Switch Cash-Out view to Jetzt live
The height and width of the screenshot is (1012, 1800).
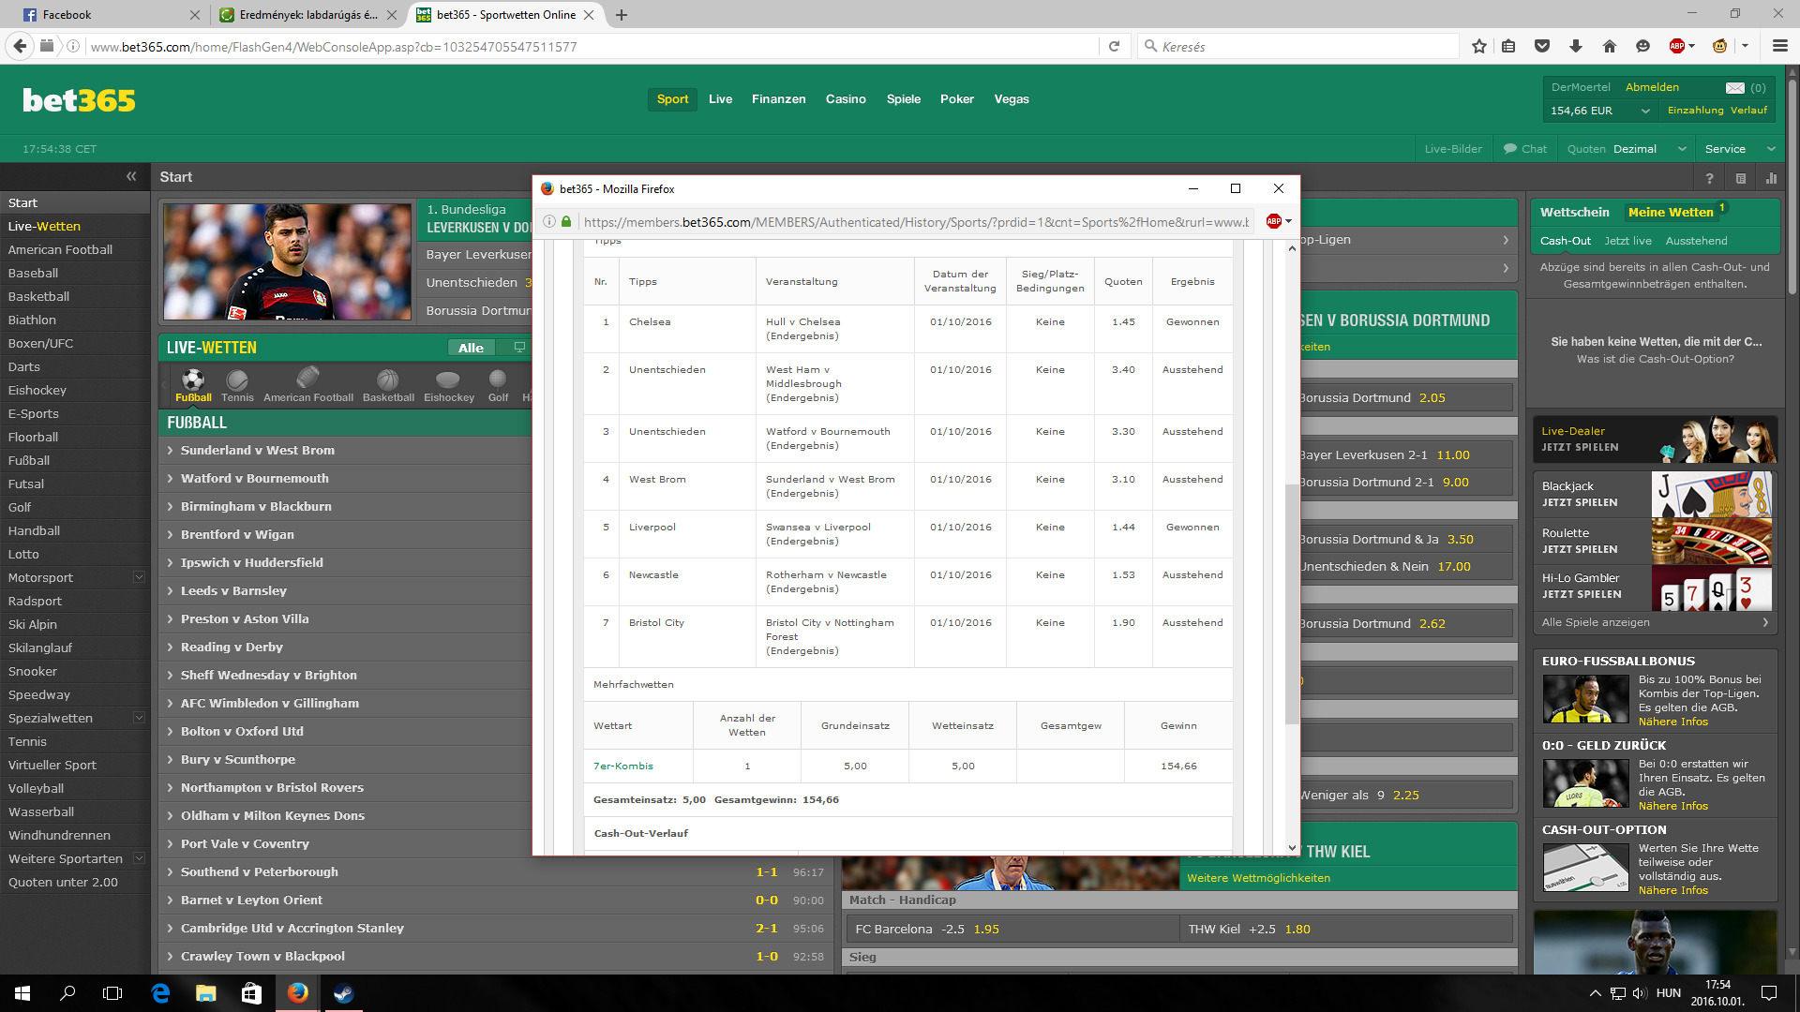(x=1627, y=241)
